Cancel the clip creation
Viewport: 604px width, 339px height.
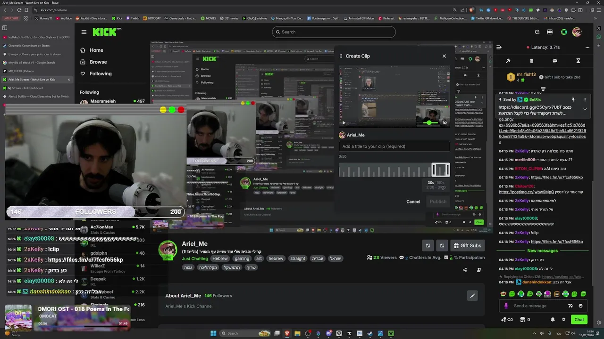[413, 202]
